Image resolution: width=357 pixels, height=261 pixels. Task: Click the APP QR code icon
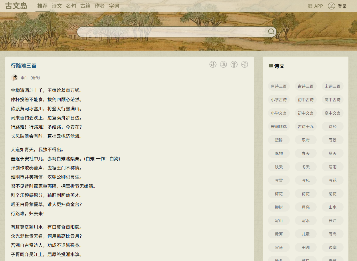[x=310, y=6]
